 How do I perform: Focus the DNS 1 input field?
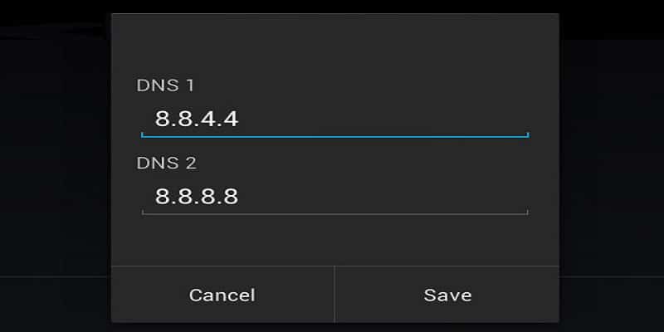tap(334, 120)
